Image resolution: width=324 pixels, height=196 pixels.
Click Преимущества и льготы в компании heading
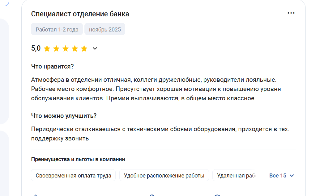pos(78,159)
